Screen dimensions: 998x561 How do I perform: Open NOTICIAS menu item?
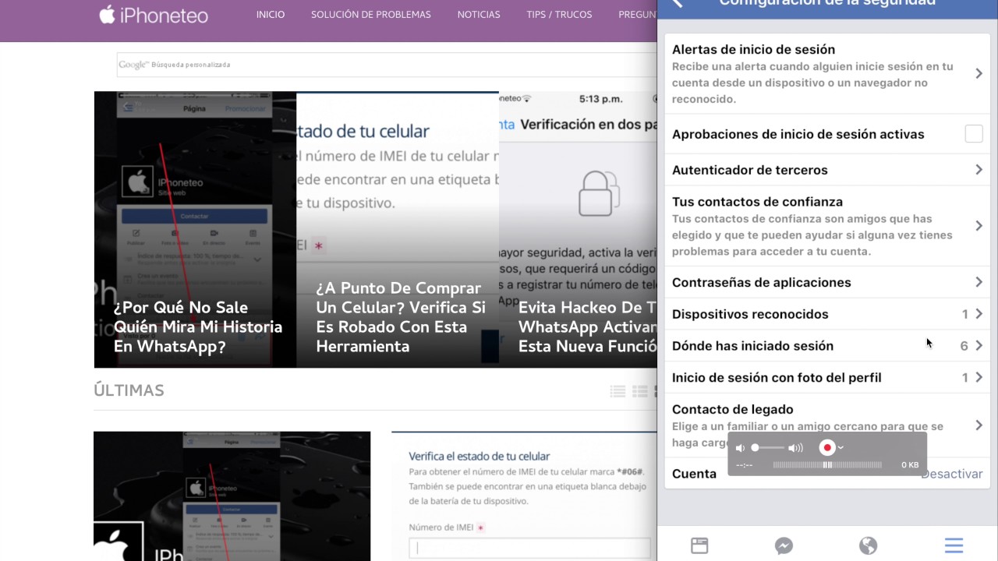[x=479, y=14]
